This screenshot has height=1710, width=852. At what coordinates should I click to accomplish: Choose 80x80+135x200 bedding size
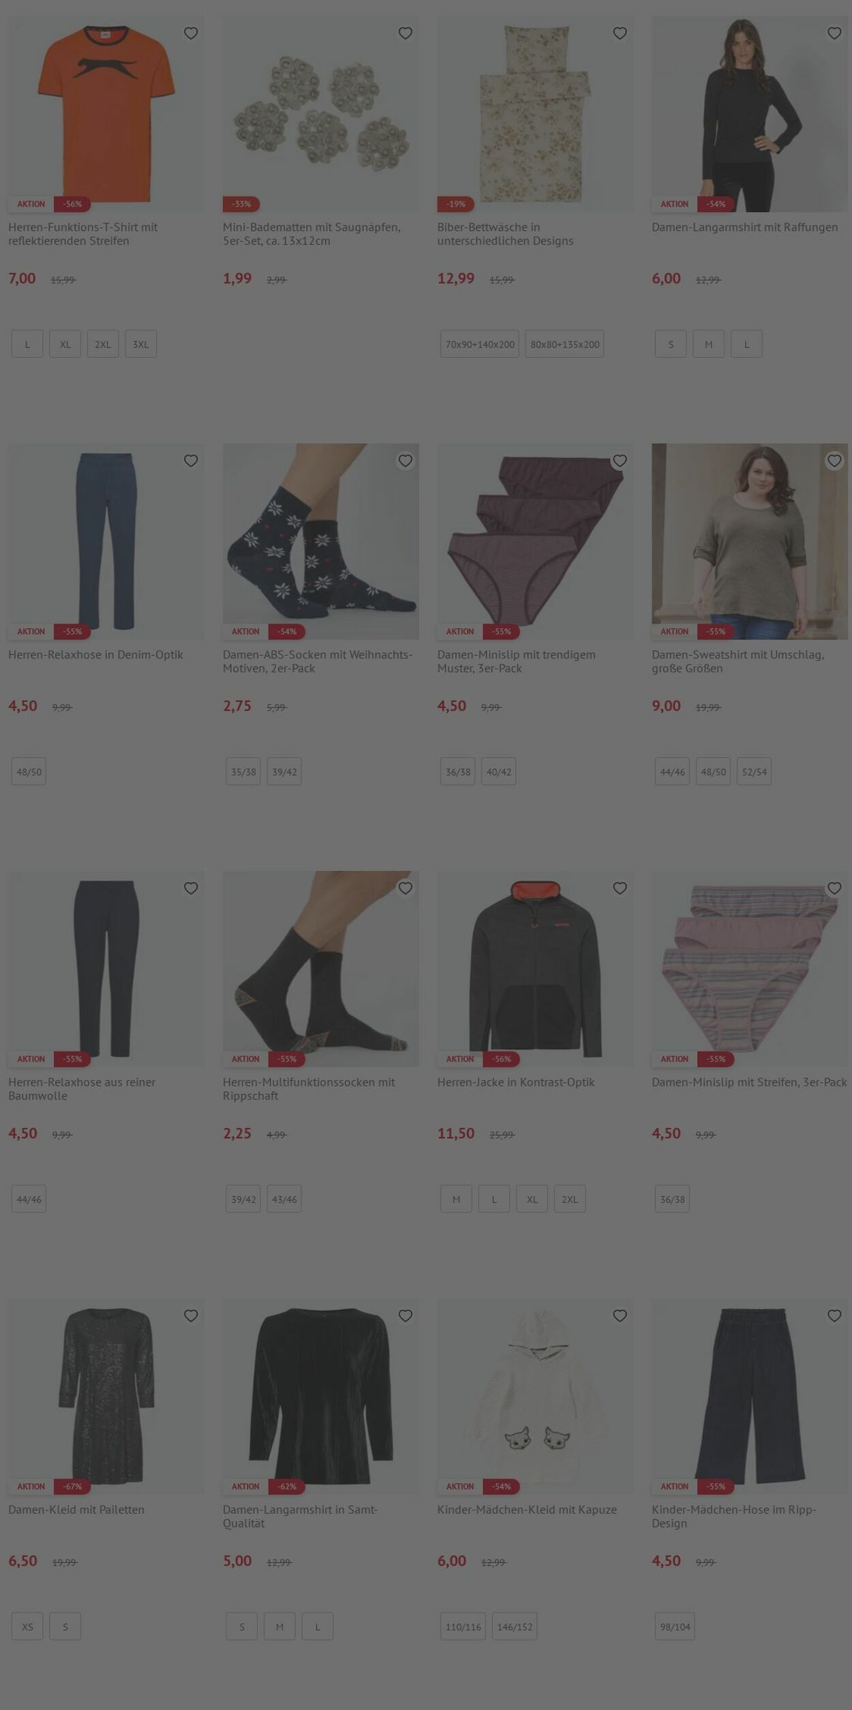point(565,344)
